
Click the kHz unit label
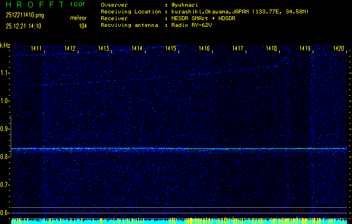point(5,45)
